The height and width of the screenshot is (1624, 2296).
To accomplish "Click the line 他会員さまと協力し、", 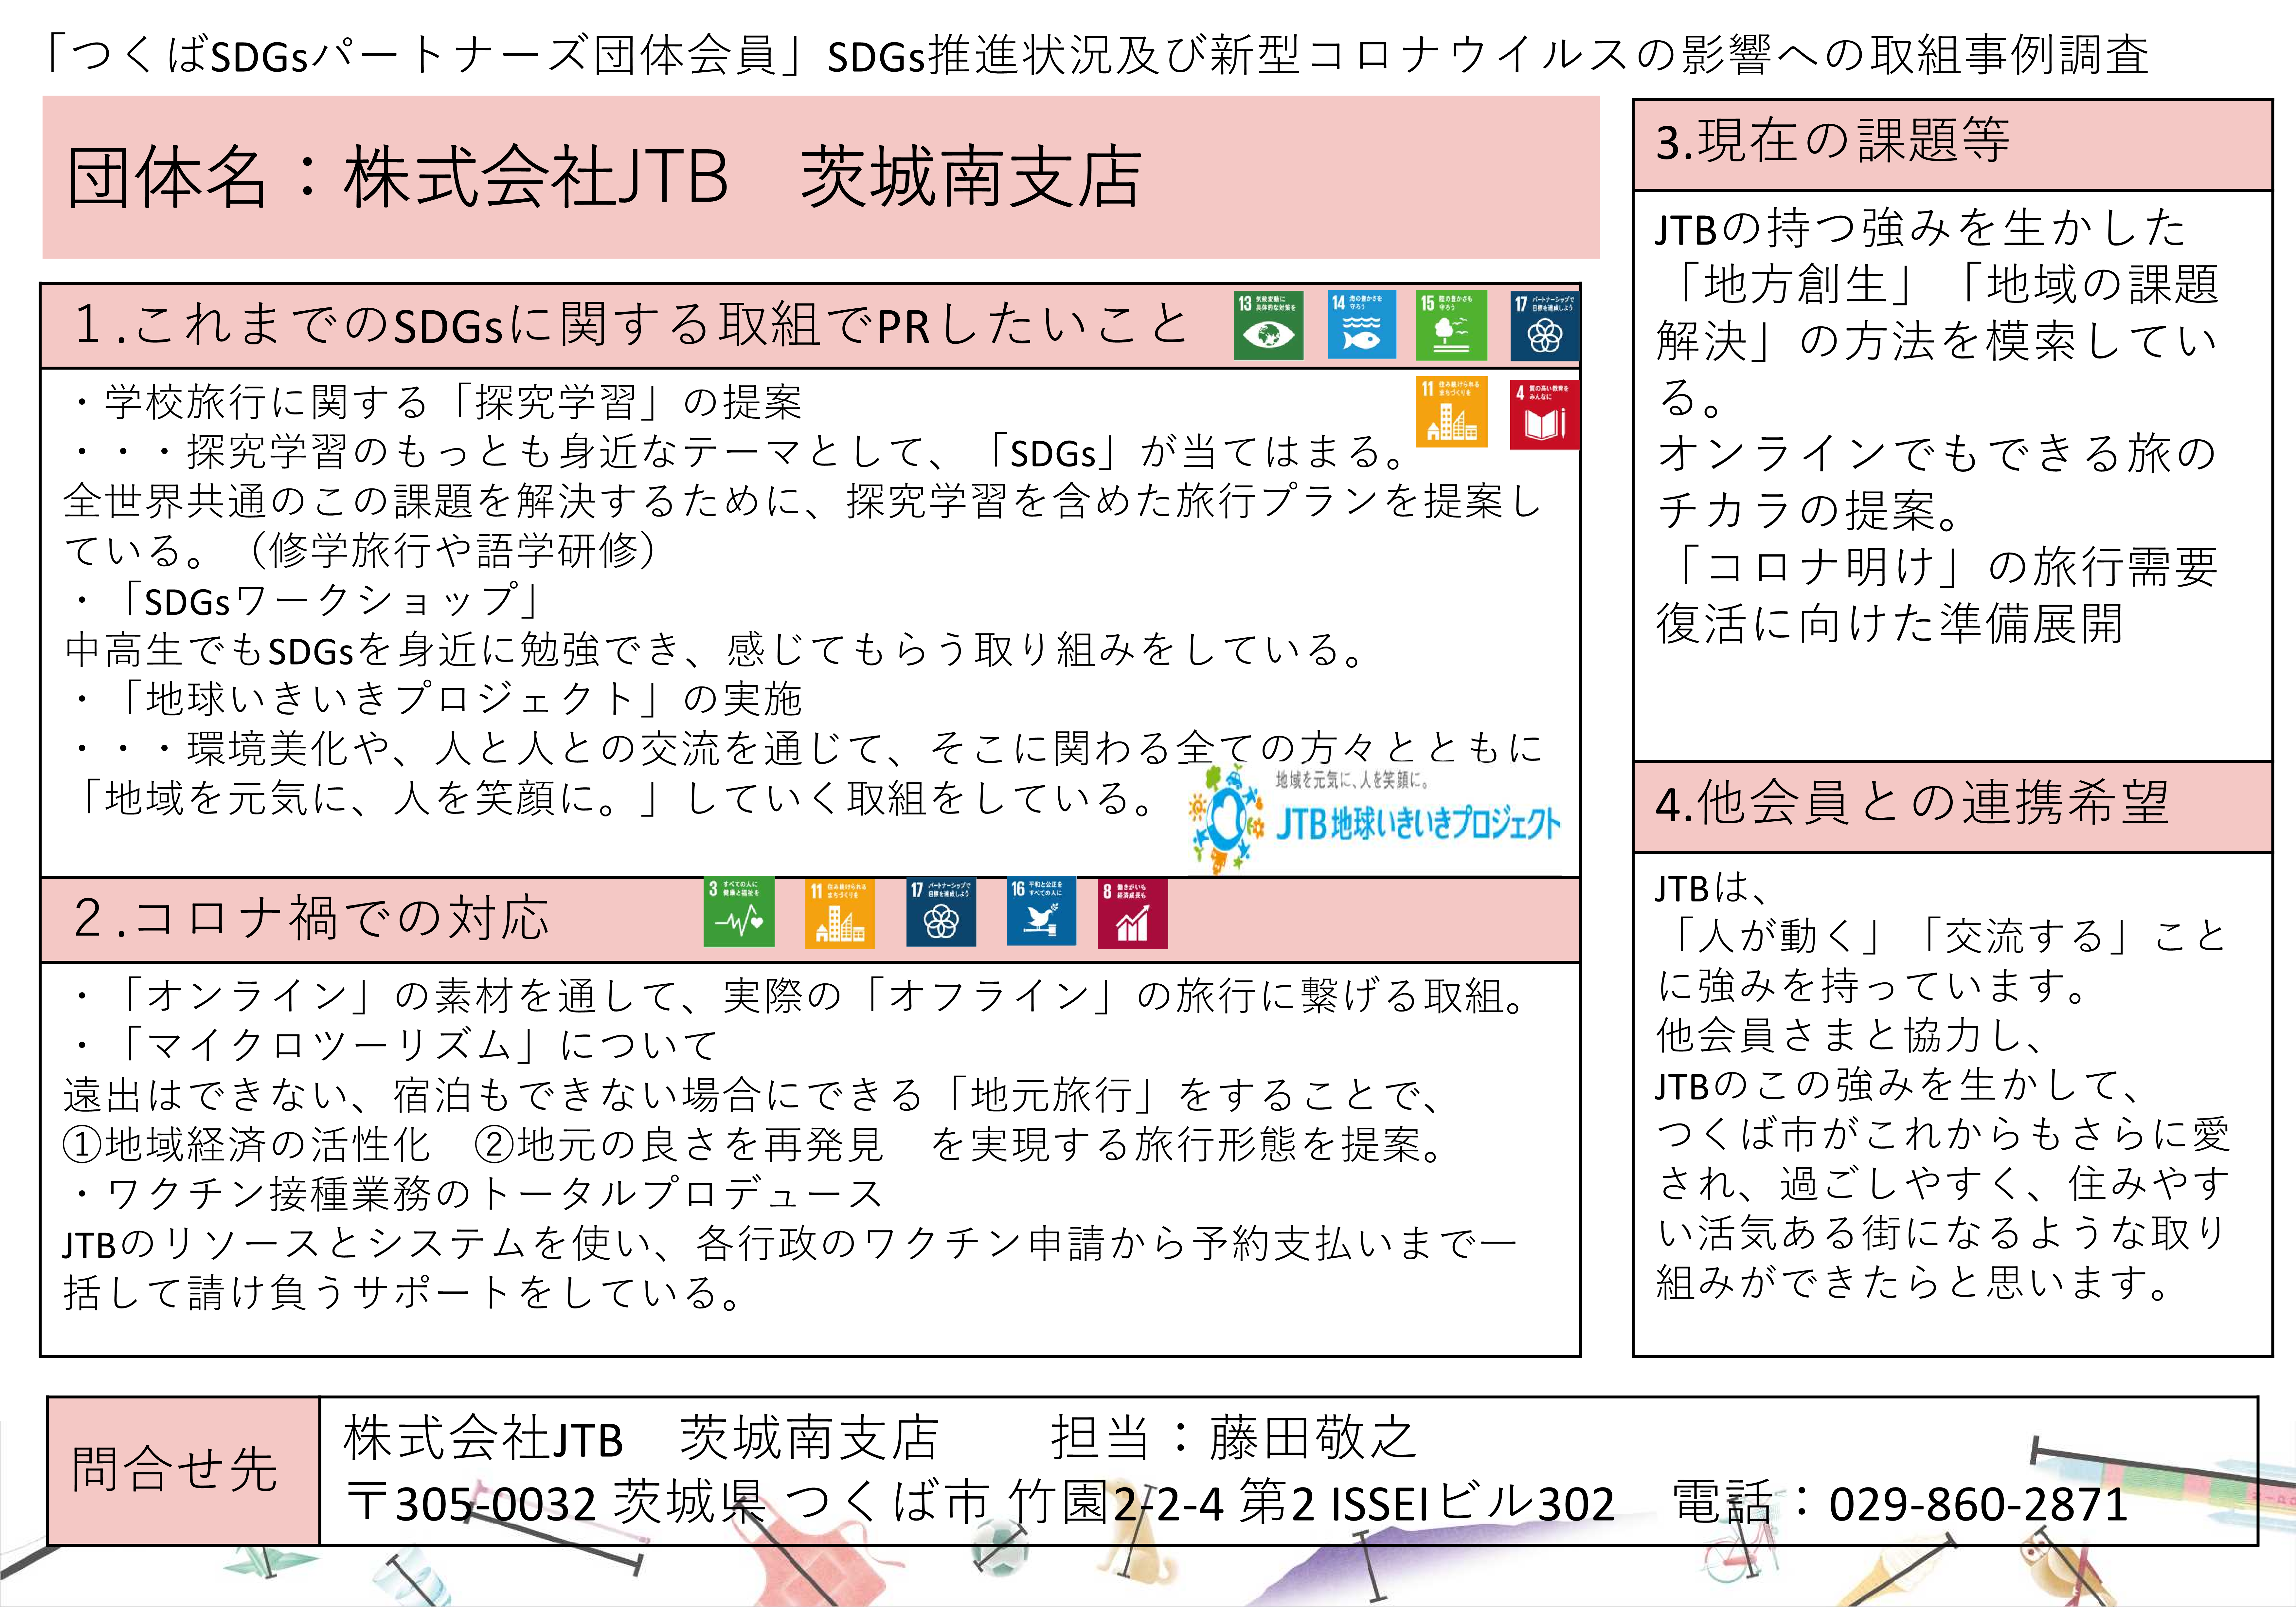I will tap(1850, 1036).
